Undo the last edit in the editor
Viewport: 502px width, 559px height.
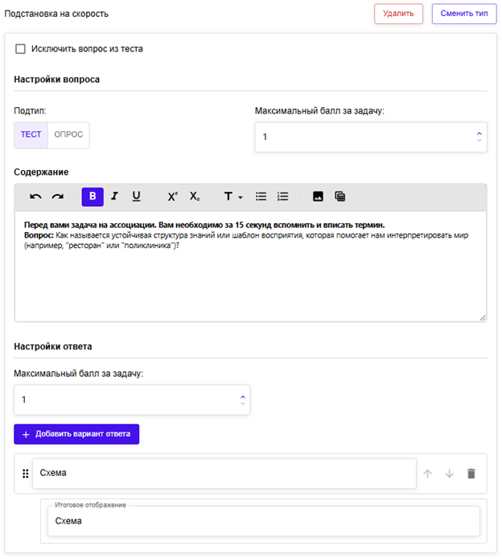click(35, 197)
